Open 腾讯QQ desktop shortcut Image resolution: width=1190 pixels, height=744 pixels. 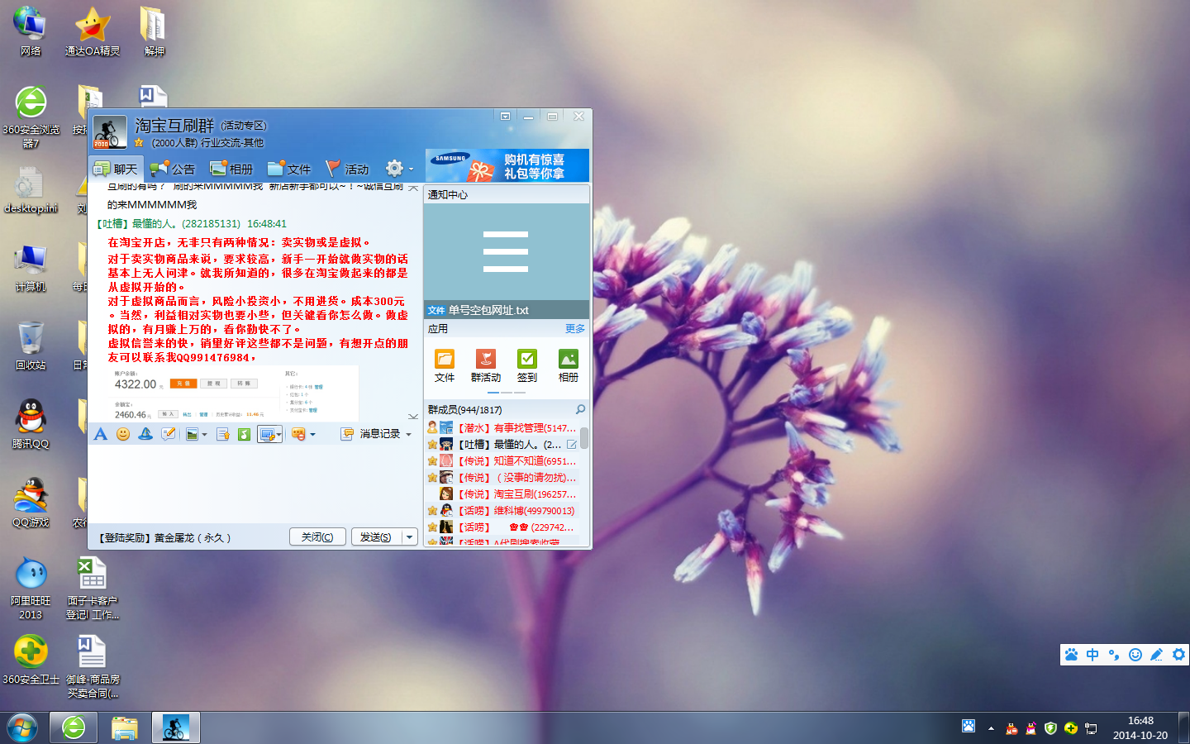[x=31, y=423]
